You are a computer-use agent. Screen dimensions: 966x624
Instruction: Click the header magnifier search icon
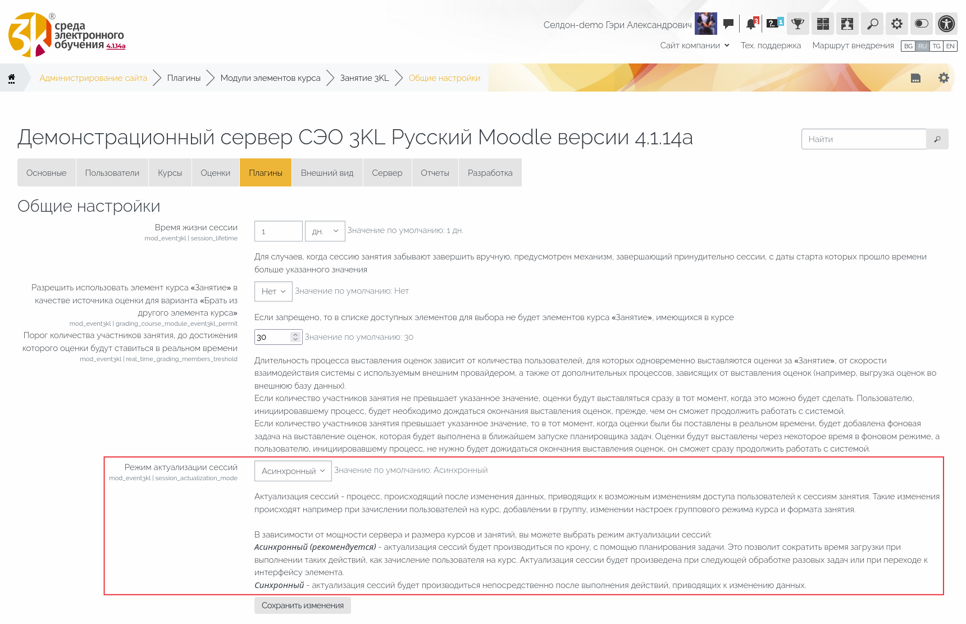pyautogui.click(x=872, y=24)
